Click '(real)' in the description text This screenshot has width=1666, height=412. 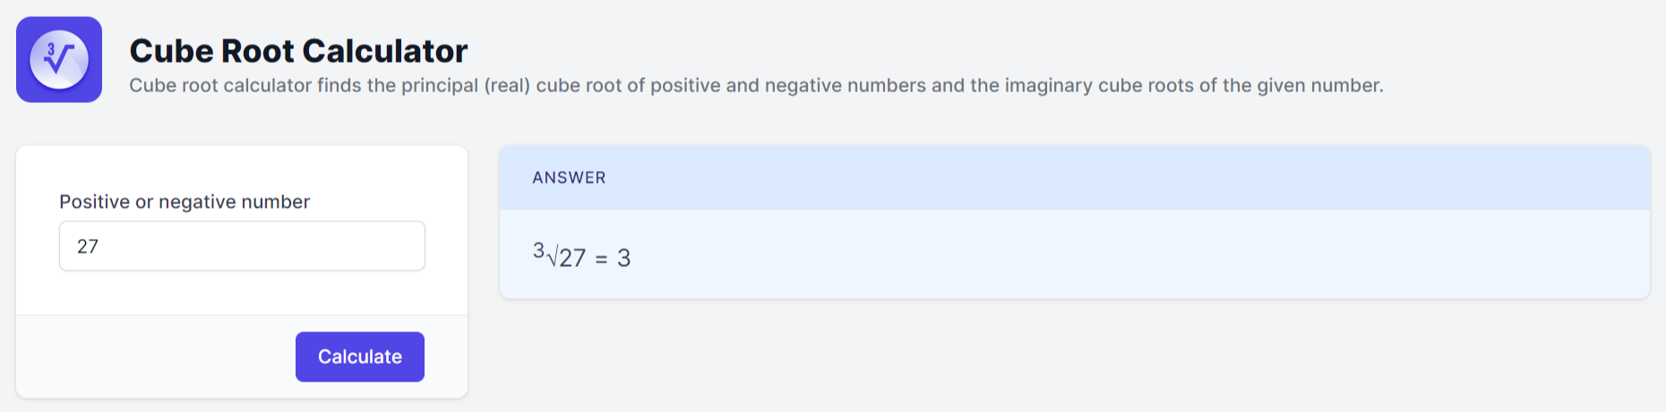(507, 86)
